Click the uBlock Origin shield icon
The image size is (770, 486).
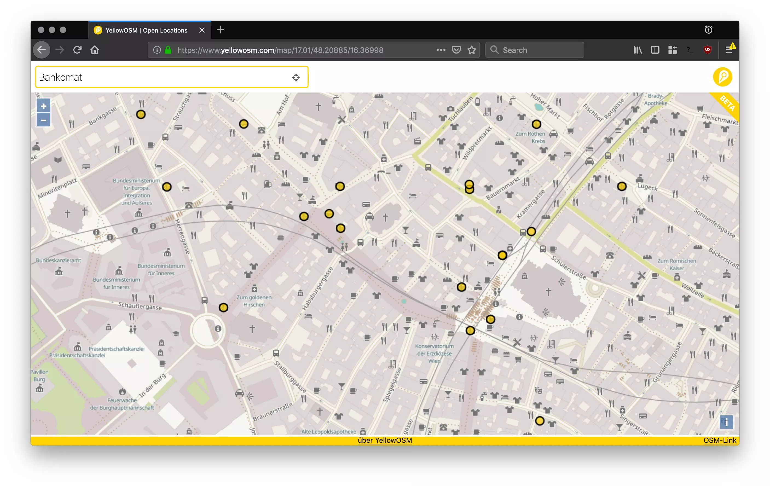tap(707, 50)
